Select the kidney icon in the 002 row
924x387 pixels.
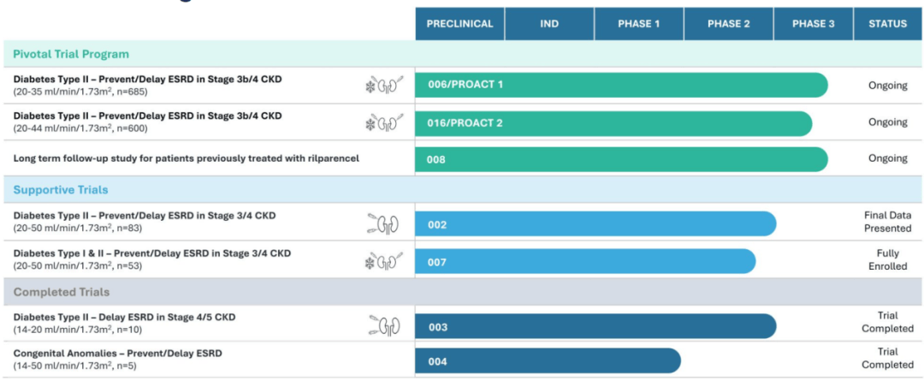383,224
